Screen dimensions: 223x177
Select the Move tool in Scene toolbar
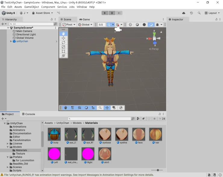63,38
